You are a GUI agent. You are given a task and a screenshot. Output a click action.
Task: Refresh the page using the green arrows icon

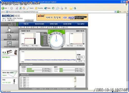[20, 8]
